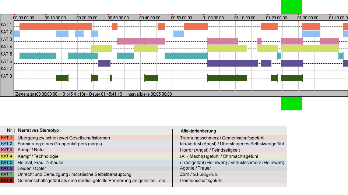Click the purple KAT 6 legend swatch
This screenshot has width=348, height=195.
(7, 168)
